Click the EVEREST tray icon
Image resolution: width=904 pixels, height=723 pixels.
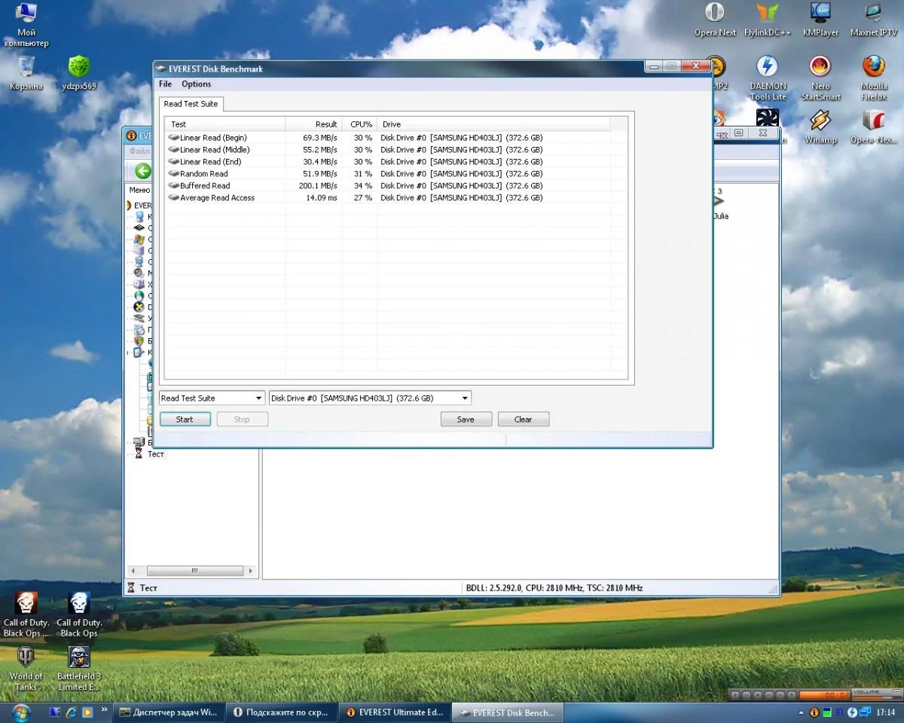point(814,712)
